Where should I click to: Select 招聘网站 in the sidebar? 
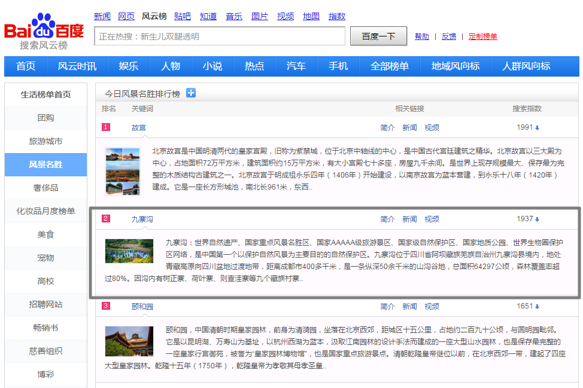pos(45,304)
